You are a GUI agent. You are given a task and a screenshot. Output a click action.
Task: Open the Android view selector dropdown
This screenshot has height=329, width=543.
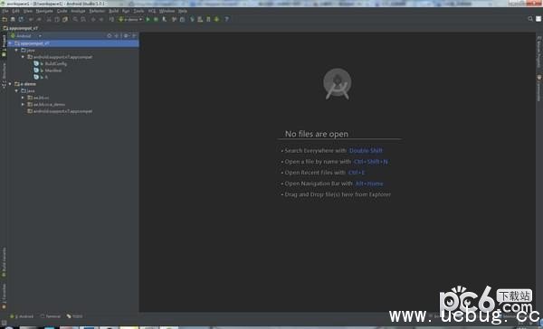(26, 35)
